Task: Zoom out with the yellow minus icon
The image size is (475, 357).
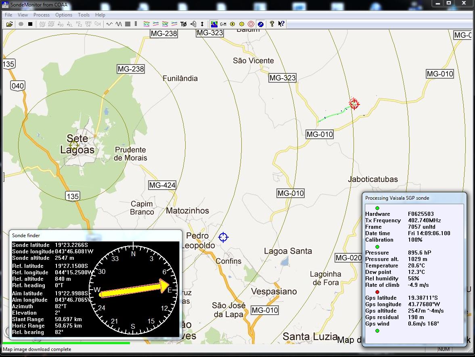Action: coord(242,24)
